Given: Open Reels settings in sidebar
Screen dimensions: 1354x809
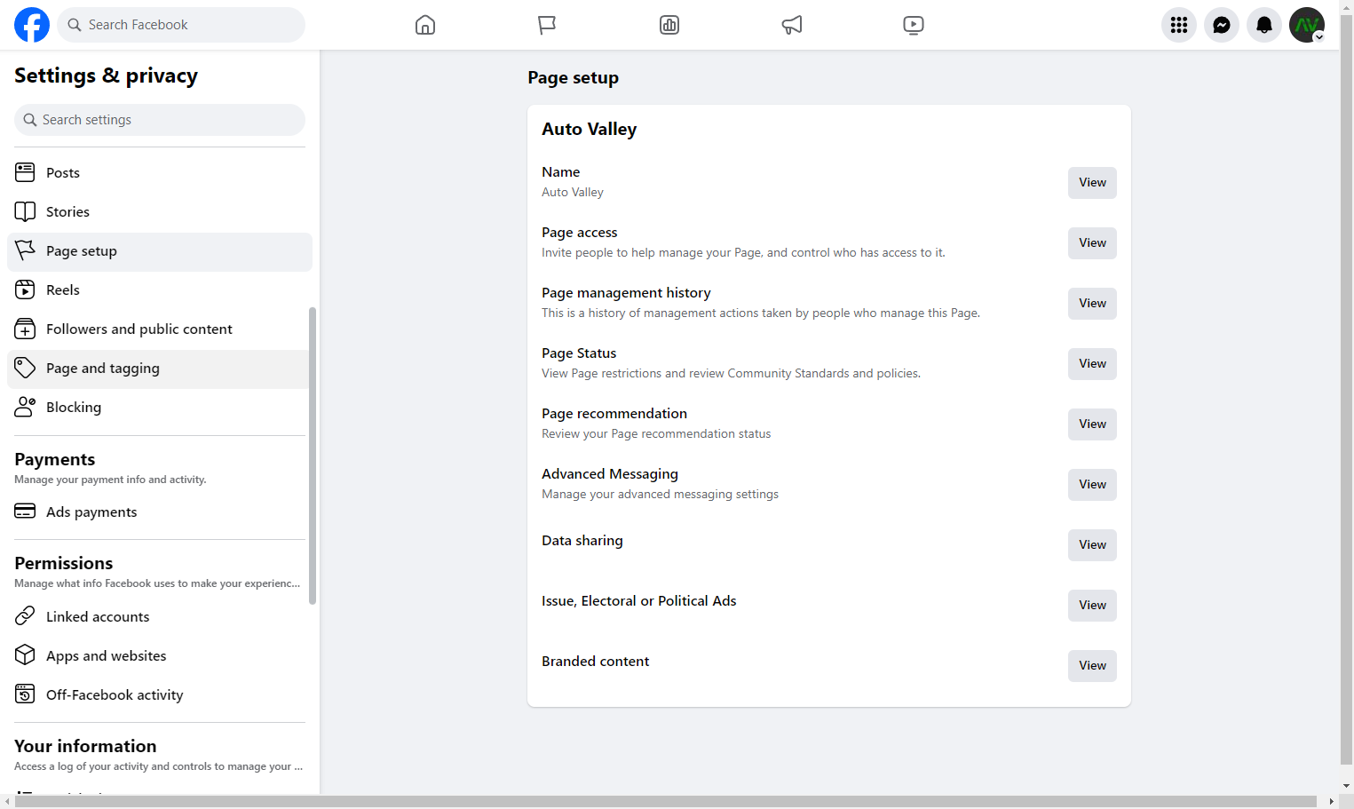Looking at the screenshot, I should pyautogui.click(x=160, y=289).
